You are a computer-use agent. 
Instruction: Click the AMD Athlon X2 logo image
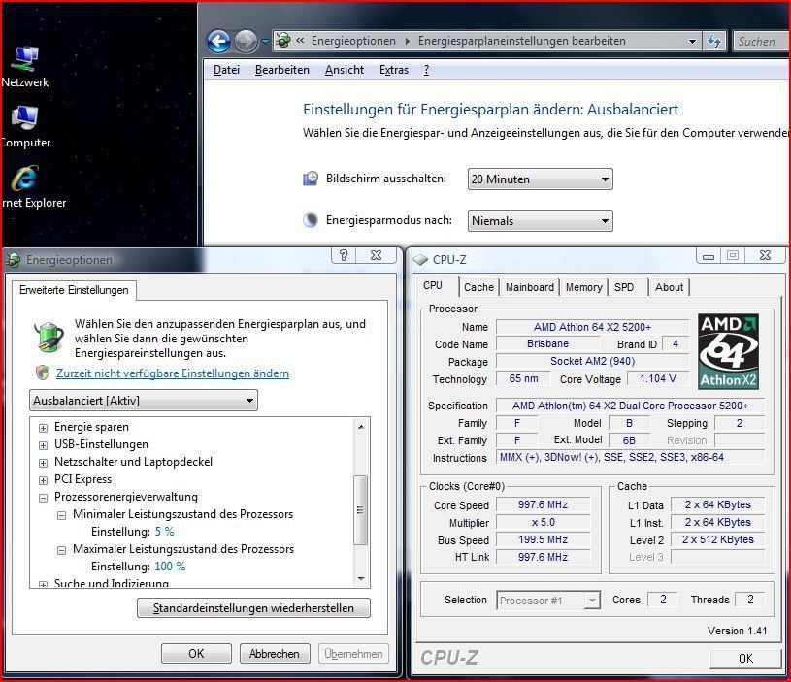729,351
